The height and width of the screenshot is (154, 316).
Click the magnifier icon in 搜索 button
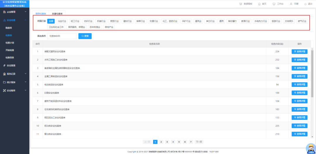(x=83, y=36)
